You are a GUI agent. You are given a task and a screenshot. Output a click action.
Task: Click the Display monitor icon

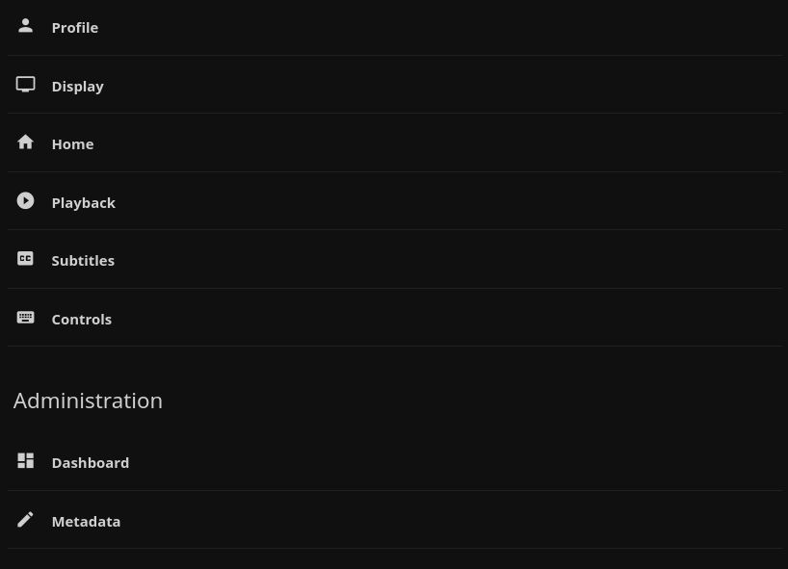pyautogui.click(x=26, y=85)
